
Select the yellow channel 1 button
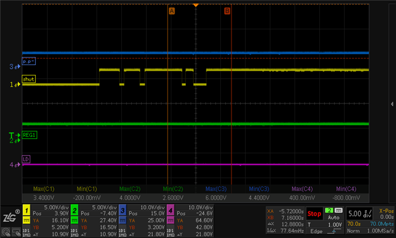[x=26, y=210]
